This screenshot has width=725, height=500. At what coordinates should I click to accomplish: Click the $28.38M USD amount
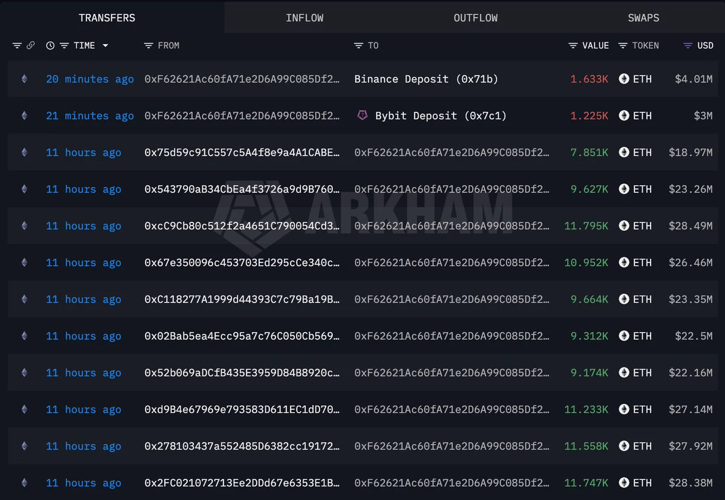691,483
